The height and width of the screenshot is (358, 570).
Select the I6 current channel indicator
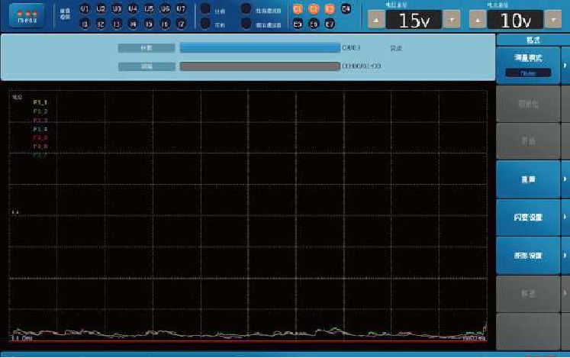[x=165, y=24]
